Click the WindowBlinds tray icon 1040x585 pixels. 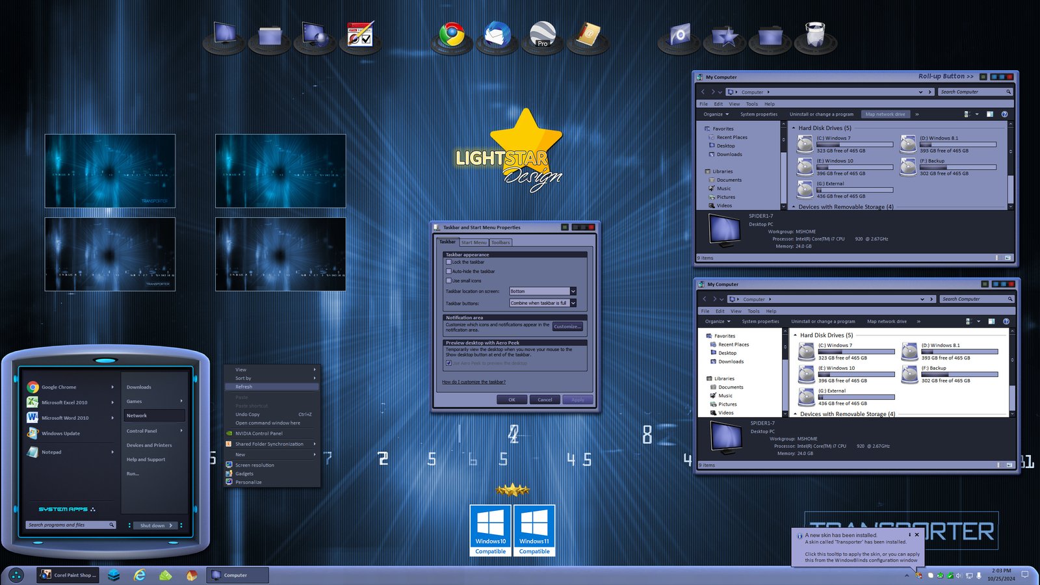click(918, 575)
